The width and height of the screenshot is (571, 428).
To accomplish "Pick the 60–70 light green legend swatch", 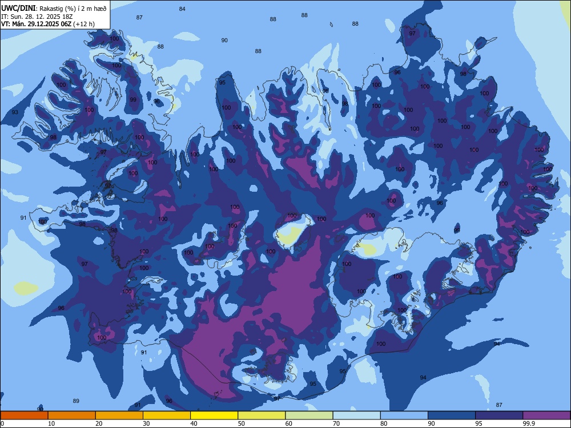I will pos(309,415).
